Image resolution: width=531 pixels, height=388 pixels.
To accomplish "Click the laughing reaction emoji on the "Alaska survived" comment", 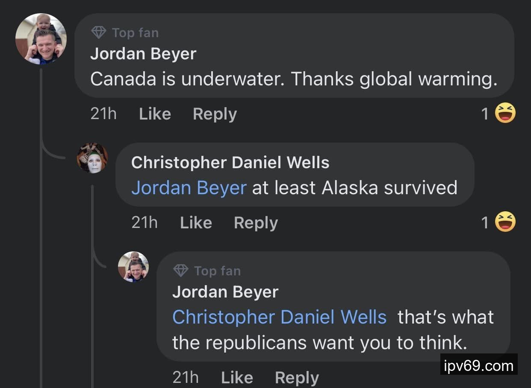I will (505, 222).
